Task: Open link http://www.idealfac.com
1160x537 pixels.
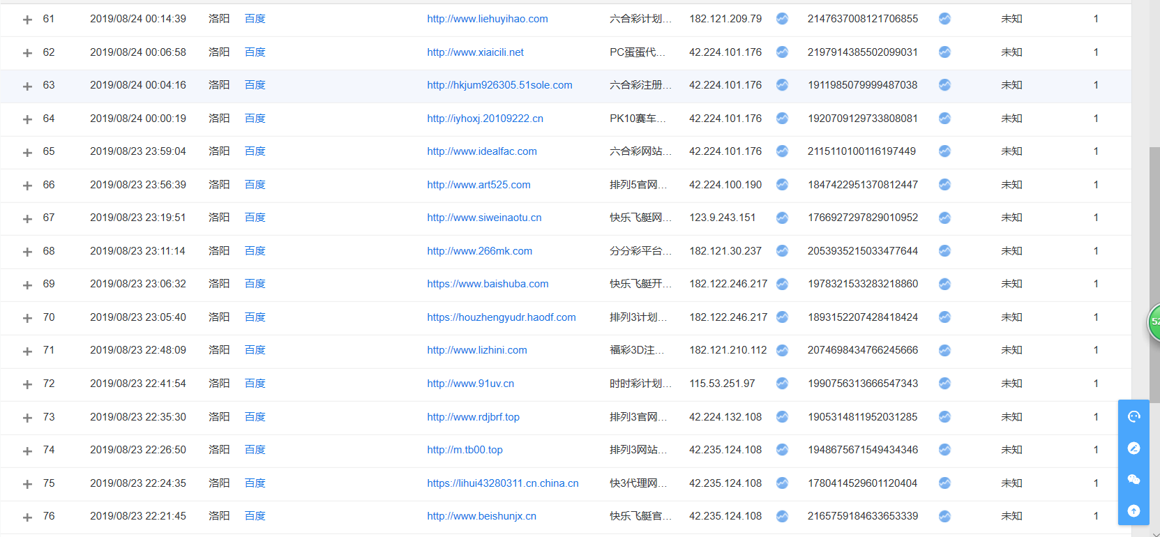Action: tap(482, 151)
